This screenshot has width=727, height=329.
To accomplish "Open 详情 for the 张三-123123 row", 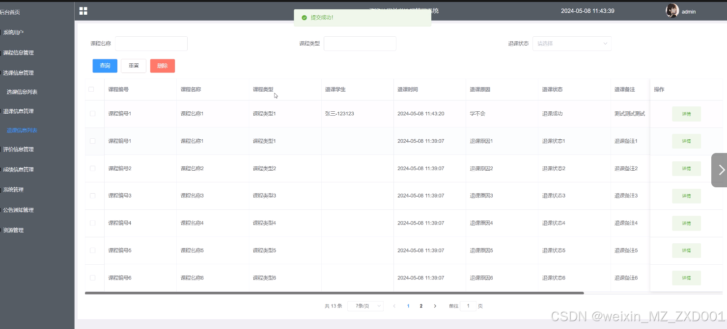I will click(x=686, y=114).
